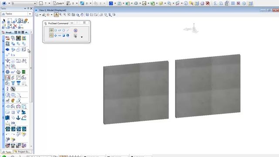This screenshot has width=279, height=157.
Task: Click Update View in the view toolbar
Action: tap(56, 15)
